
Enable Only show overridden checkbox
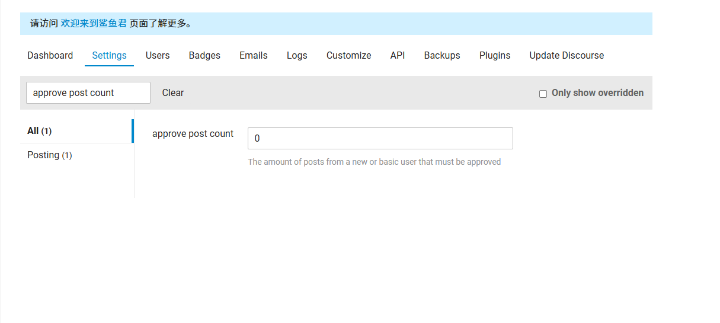pyautogui.click(x=543, y=94)
